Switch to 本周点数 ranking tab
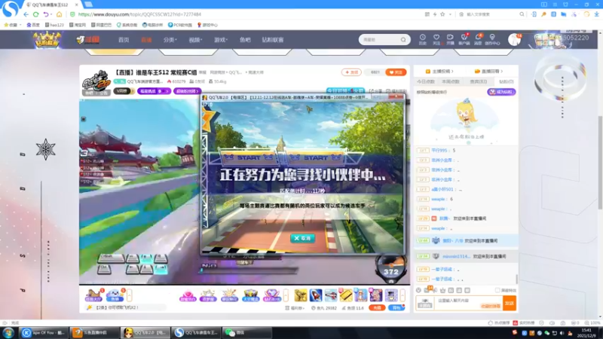This screenshot has height=339, width=603. pyautogui.click(x=451, y=81)
